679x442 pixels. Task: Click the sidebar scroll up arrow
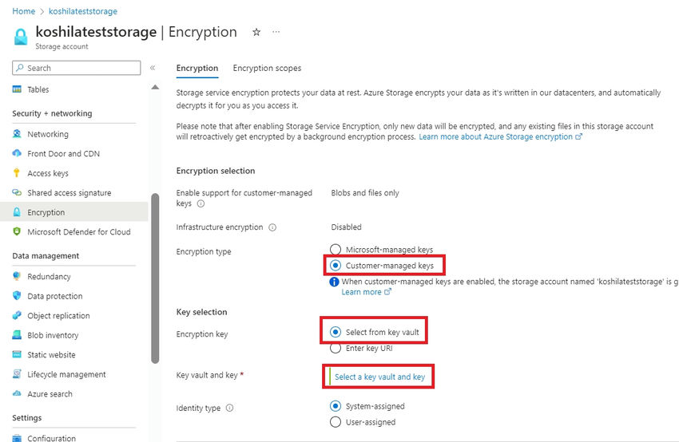pyautogui.click(x=155, y=87)
